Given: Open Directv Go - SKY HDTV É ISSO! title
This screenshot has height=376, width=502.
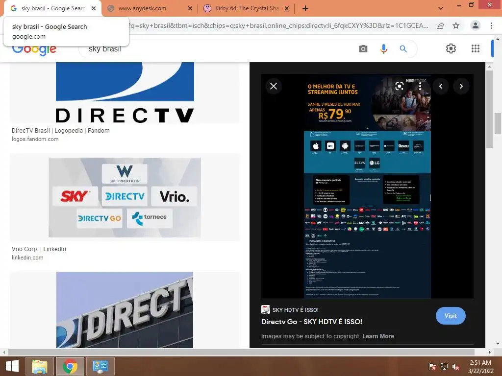Looking at the screenshot, I should click(x=311, y=322).
